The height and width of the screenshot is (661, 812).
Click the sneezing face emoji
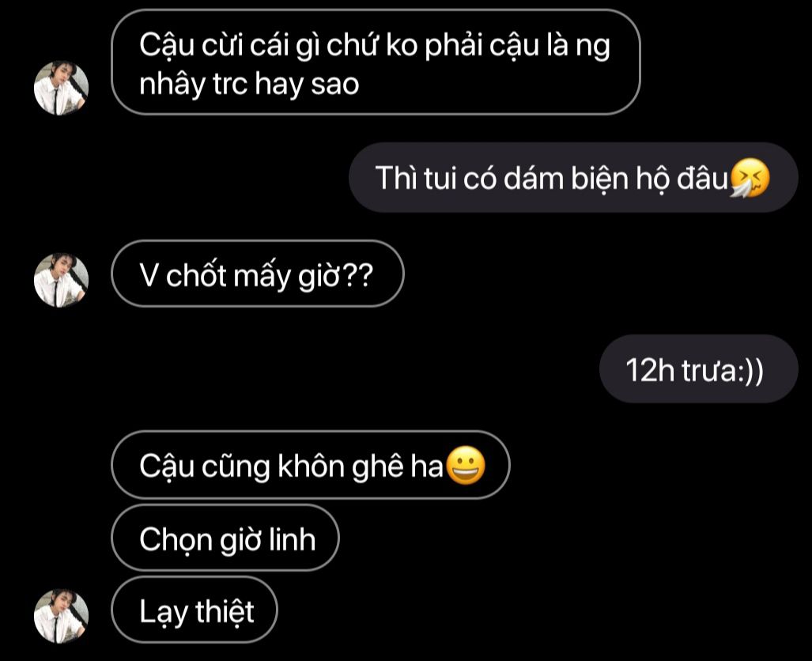(x=750, y=178)
